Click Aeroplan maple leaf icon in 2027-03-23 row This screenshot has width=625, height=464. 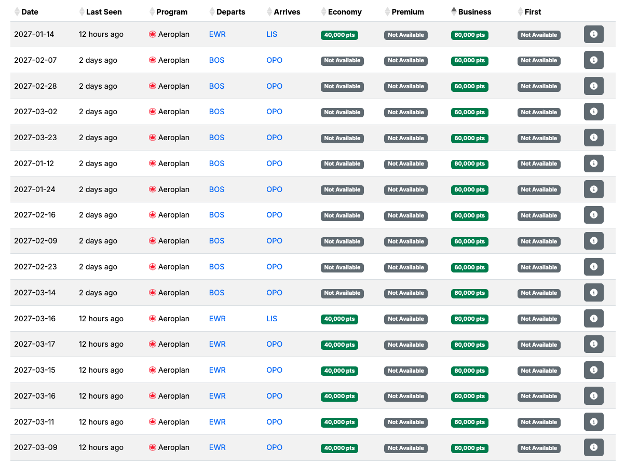pos(153,138)
